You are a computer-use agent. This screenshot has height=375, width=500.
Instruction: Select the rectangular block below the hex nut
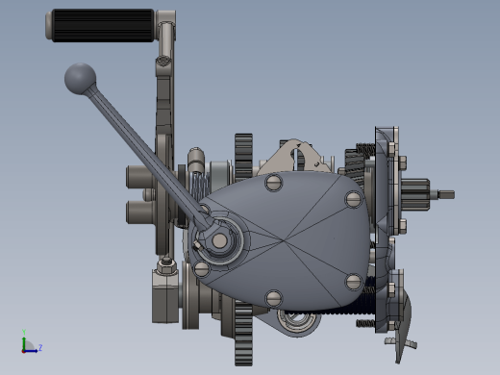[x=165, y=296]
